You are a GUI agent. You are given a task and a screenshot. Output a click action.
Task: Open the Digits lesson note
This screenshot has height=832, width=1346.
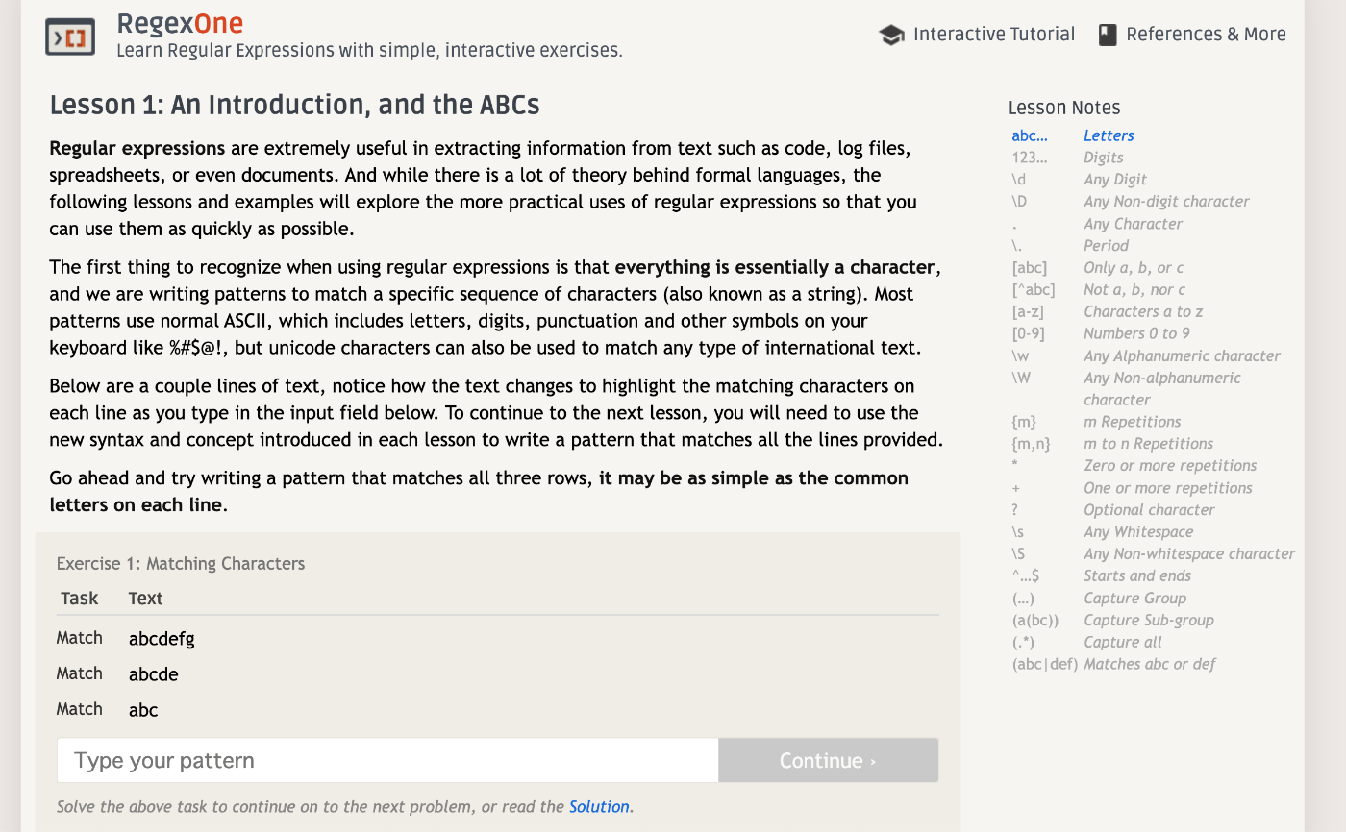1104,158
